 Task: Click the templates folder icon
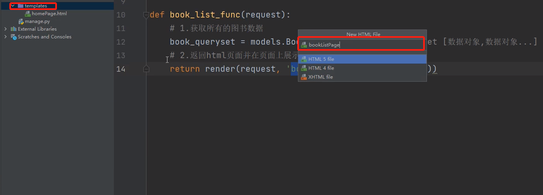pyautogui.click(x=21, y=6)
